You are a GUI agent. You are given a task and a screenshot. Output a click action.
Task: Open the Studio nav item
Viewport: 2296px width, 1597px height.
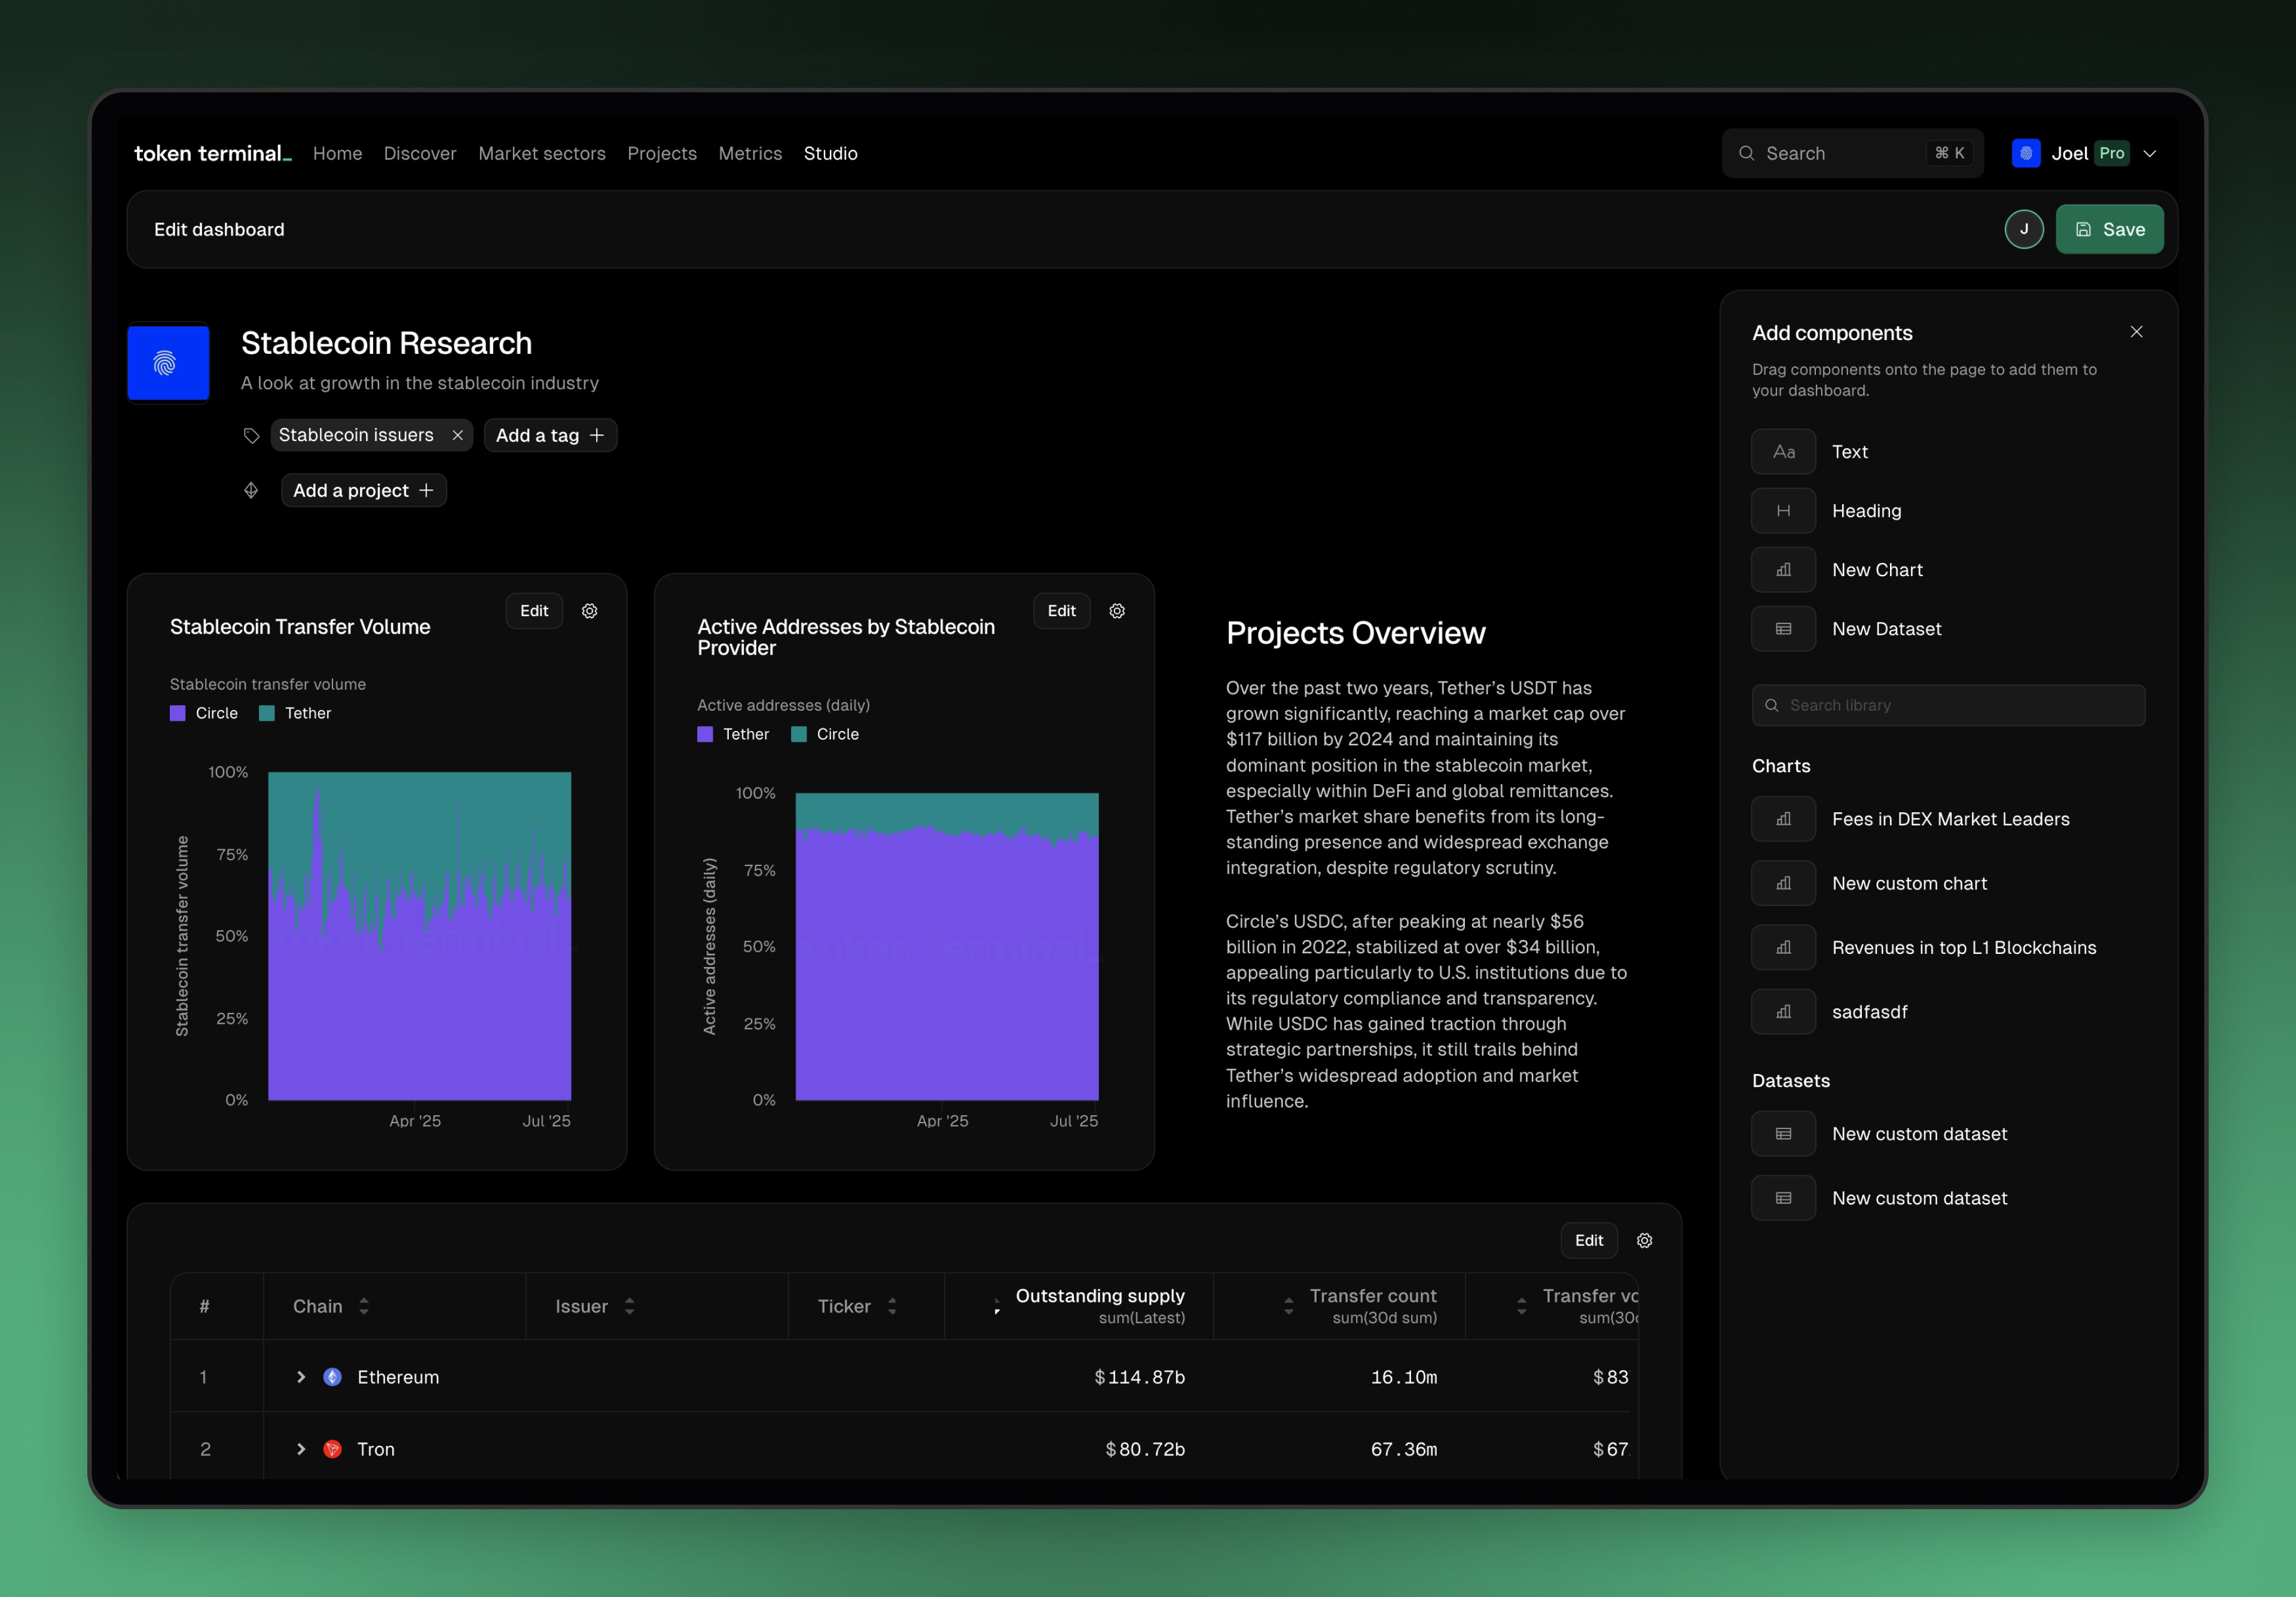[831, 153]
